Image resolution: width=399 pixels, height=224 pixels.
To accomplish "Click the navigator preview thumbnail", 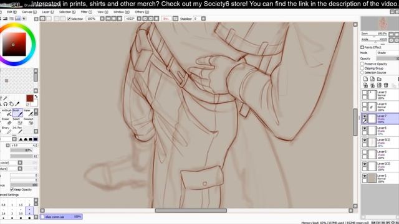I will click(x=380, y=24).
